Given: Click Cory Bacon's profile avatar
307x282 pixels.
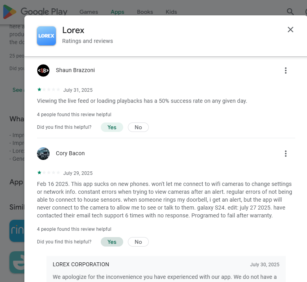Looking at the screenshot, I should [x=43, y=154].
